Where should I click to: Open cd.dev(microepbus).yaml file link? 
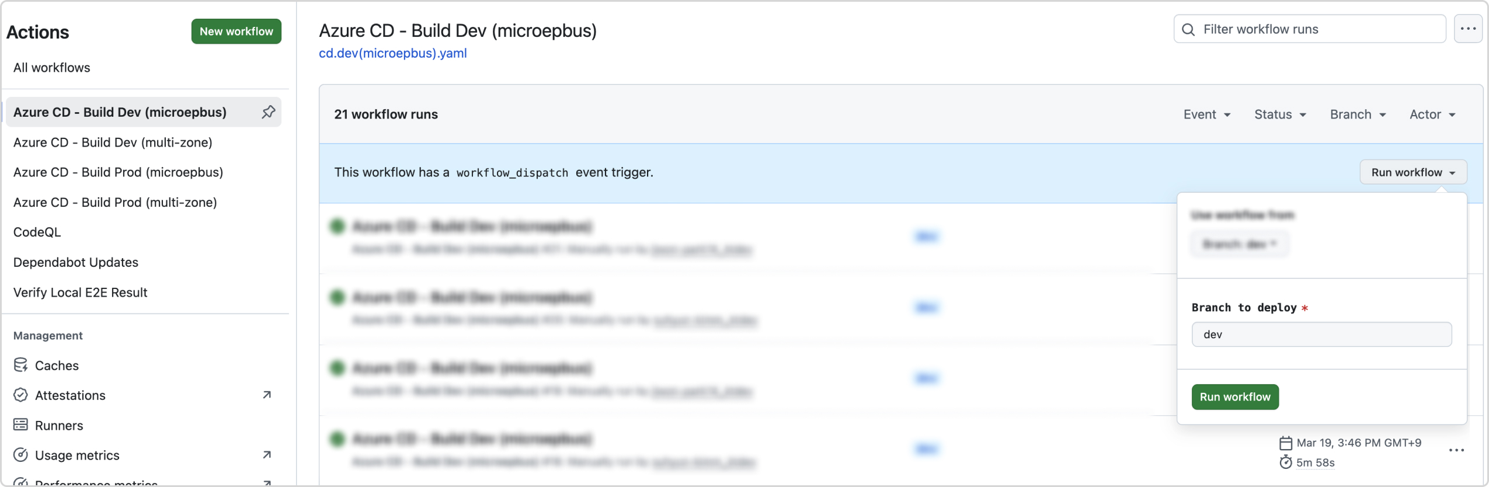(393, 53)
